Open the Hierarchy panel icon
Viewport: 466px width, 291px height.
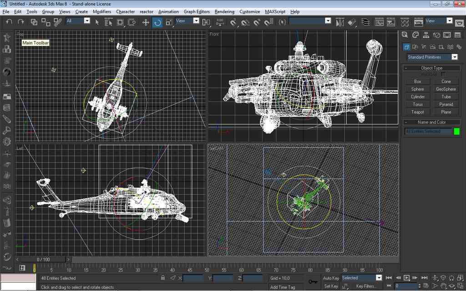coord(426,35)
